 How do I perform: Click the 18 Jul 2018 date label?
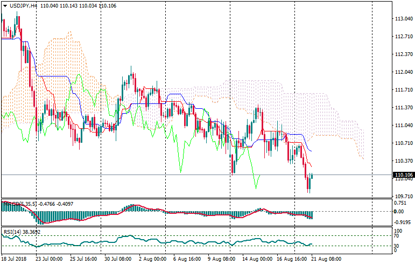(14, 259)
